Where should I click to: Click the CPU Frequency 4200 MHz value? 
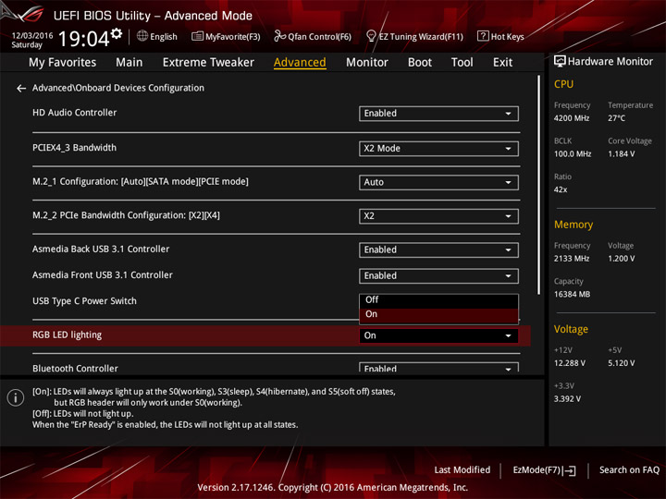click(572, 118)
